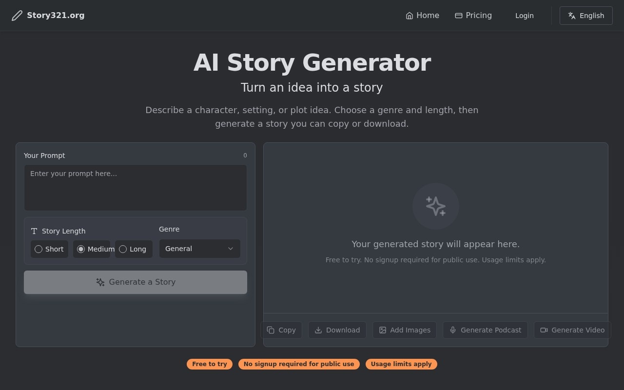Click the Login link
624x390 pixels.
tap(525, 16)
